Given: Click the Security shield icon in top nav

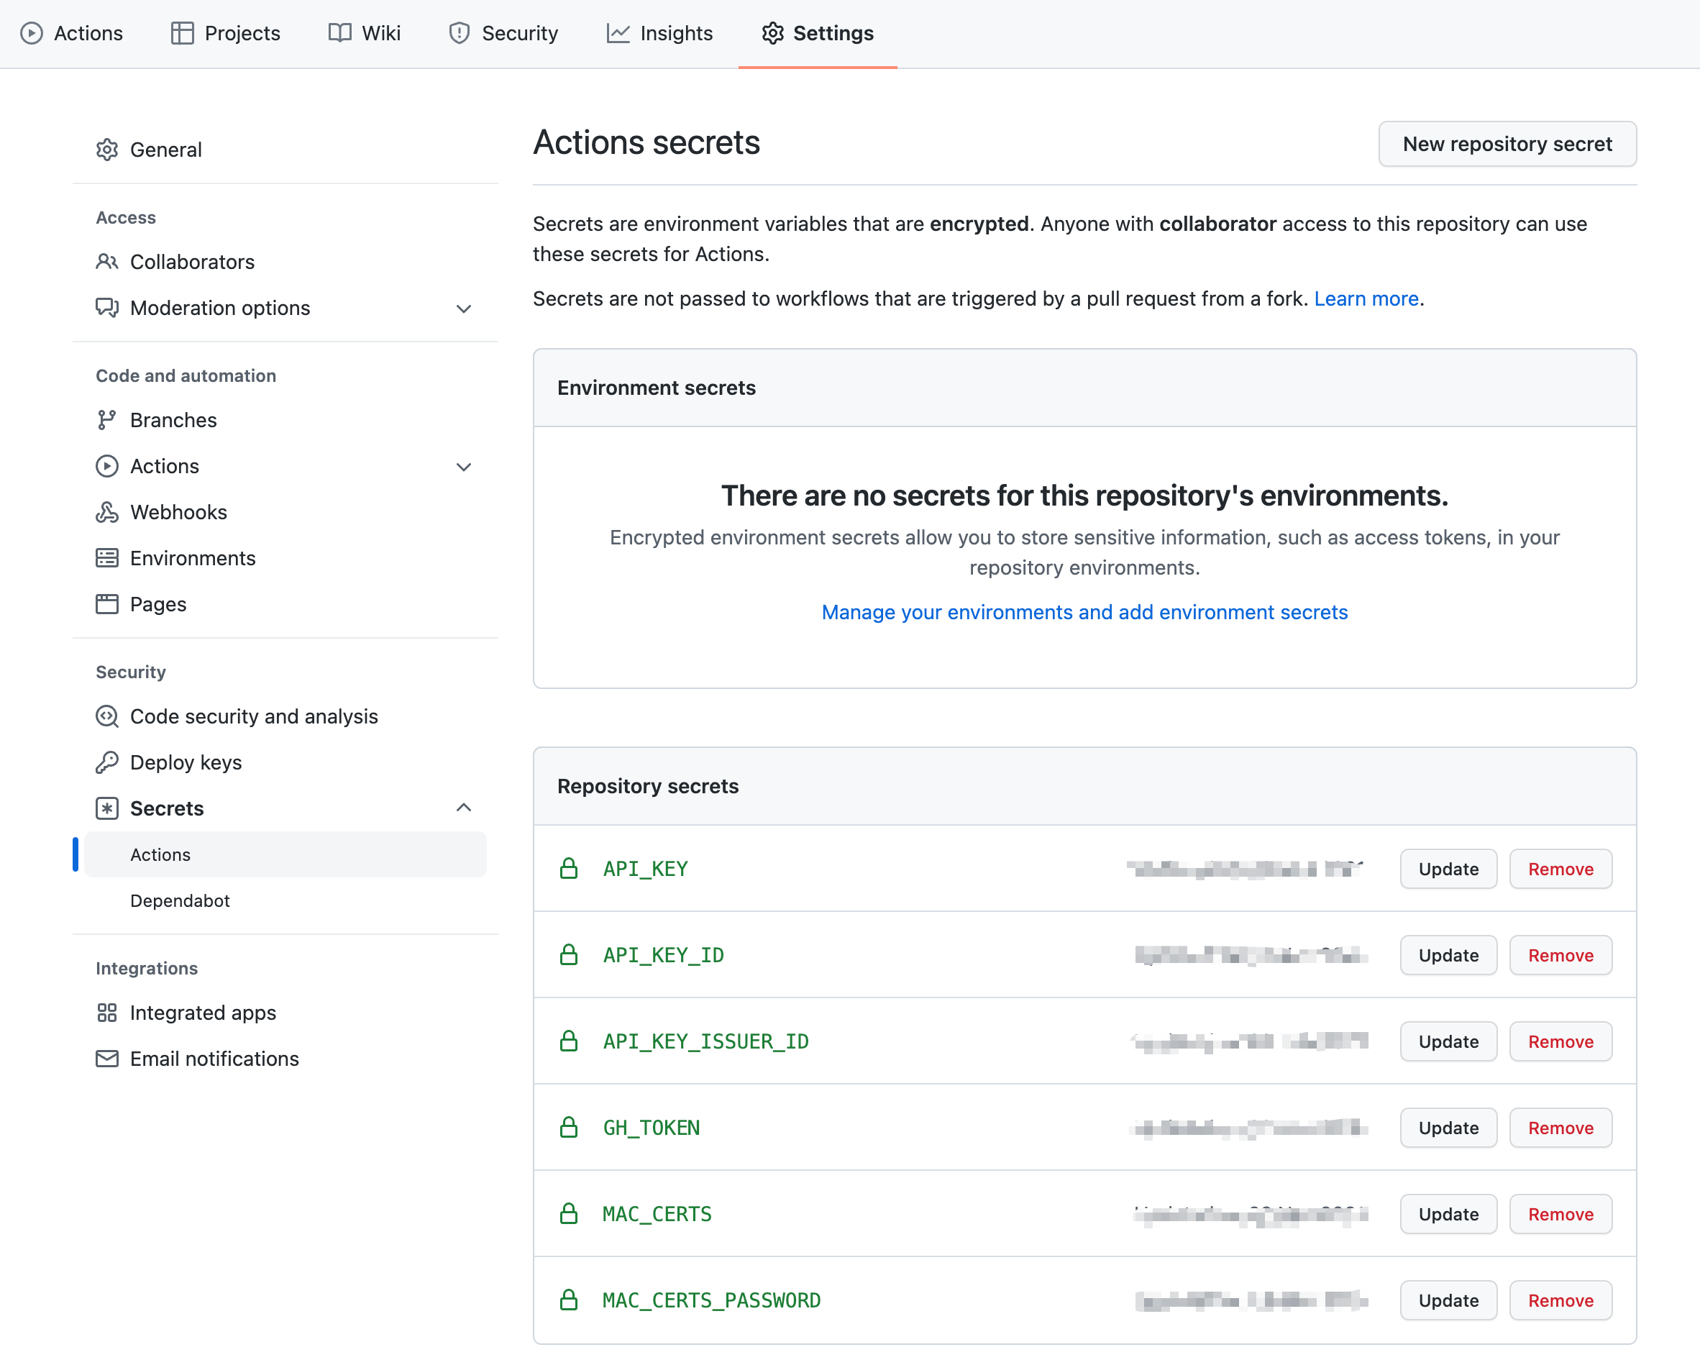Looking at the screenshot, I should 459,33.
